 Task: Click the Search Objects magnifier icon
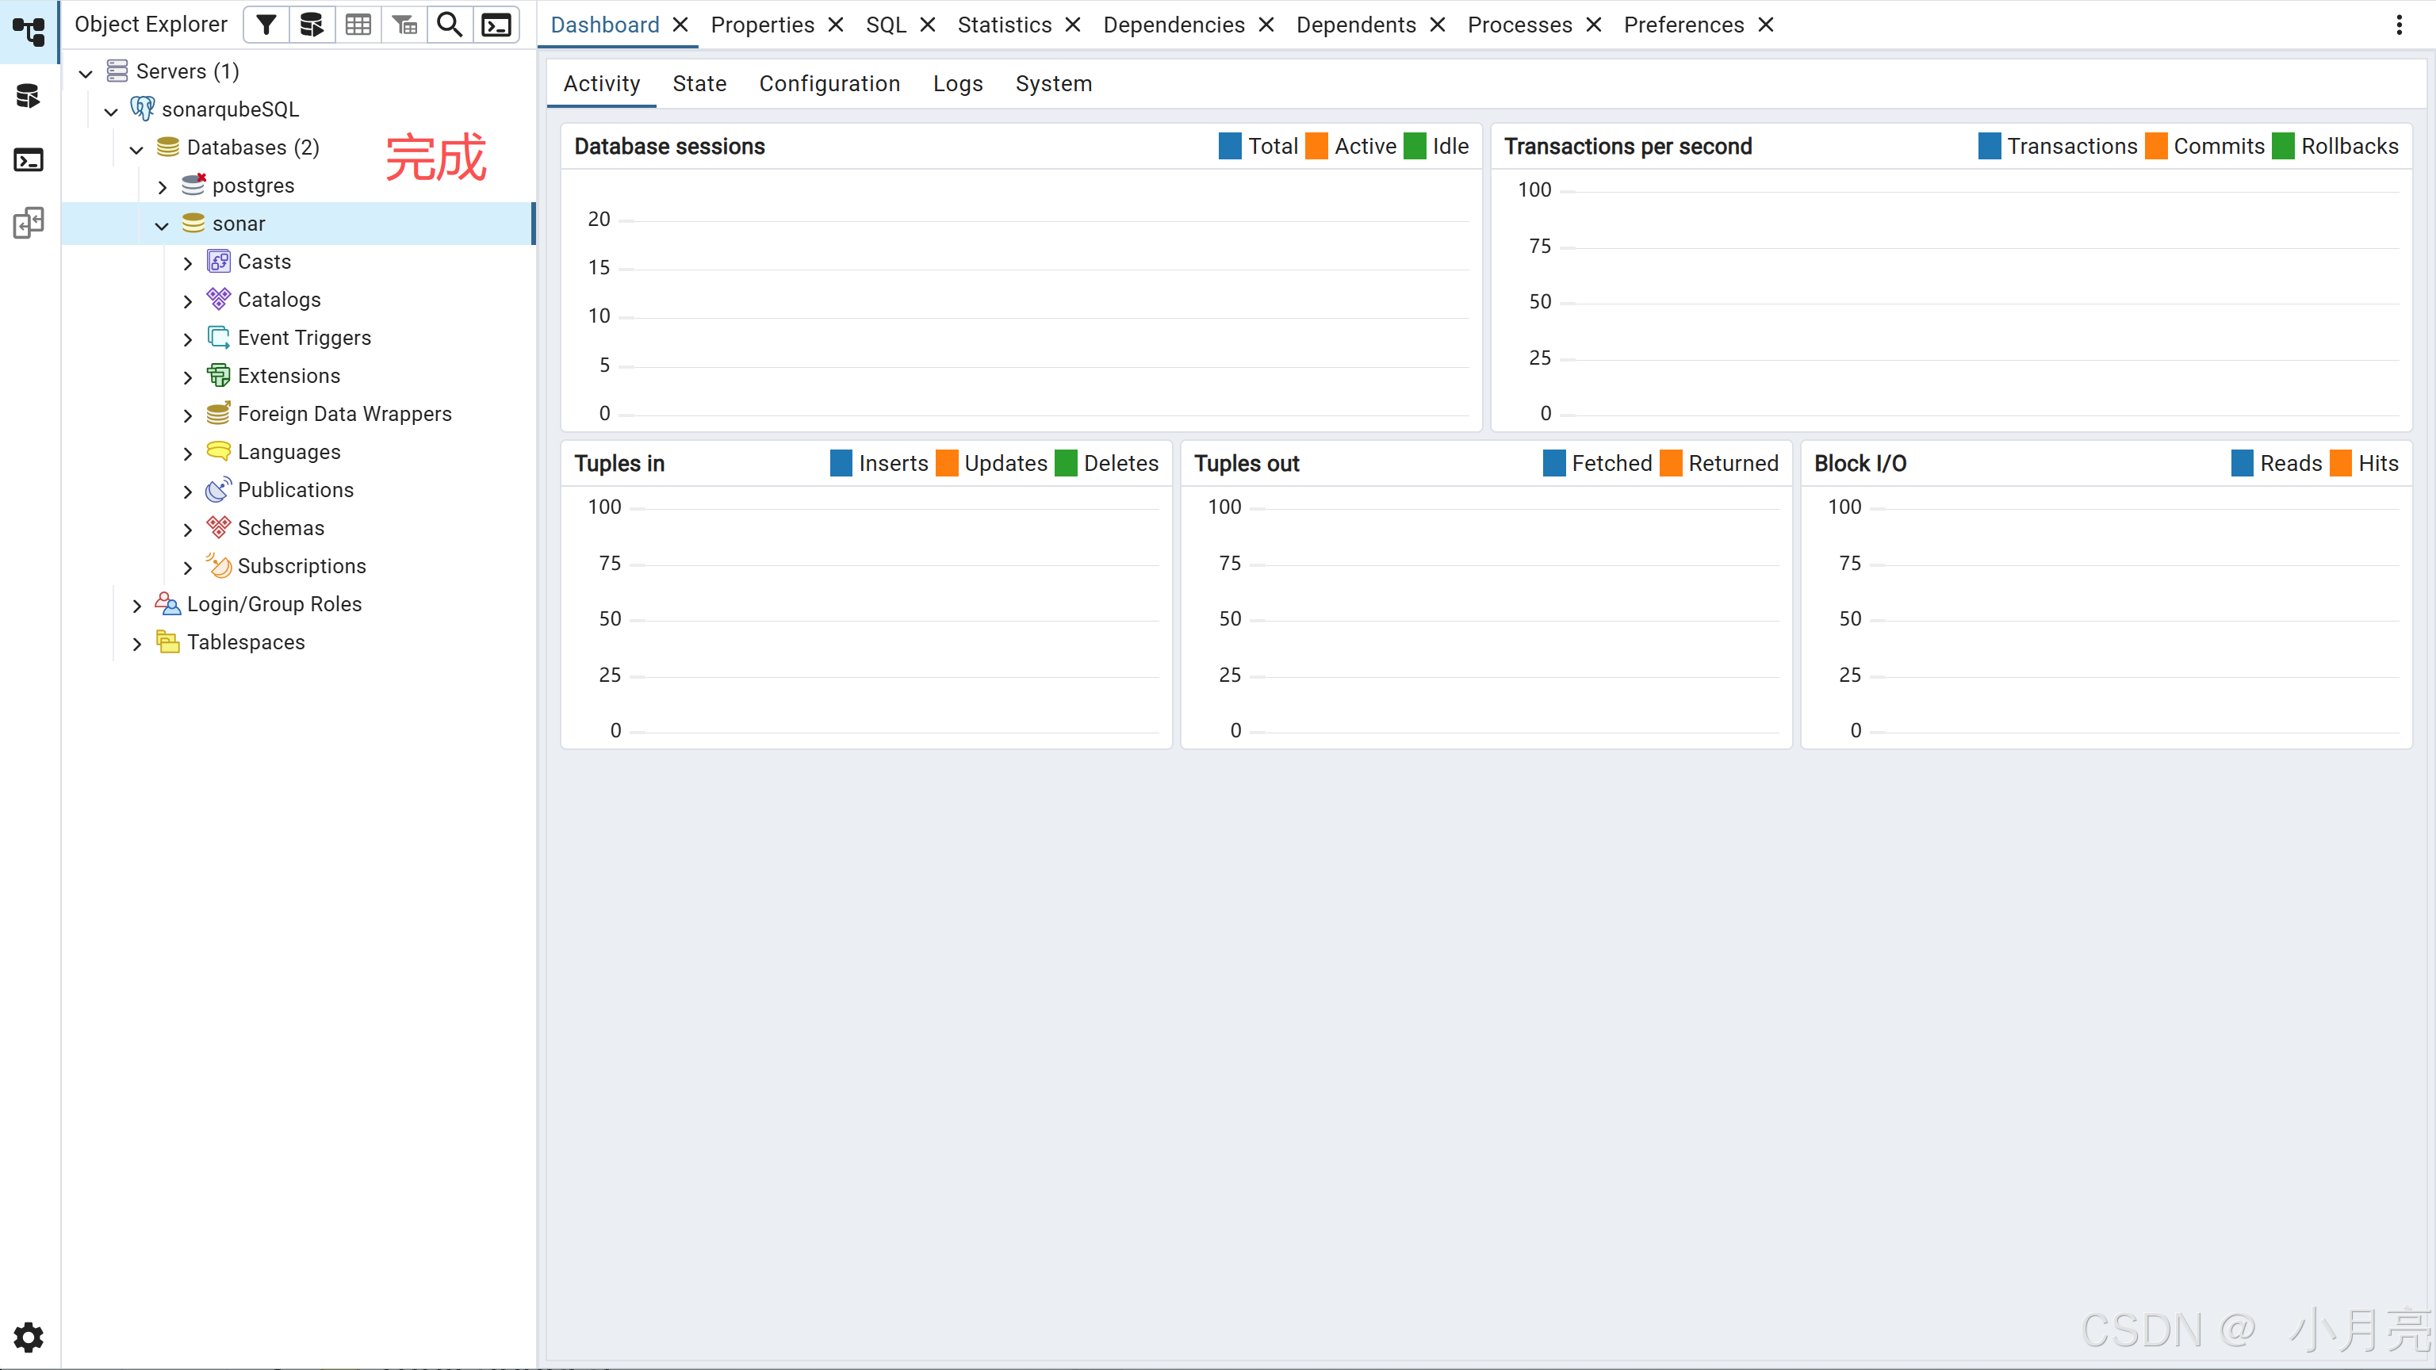(x=450, y=25)
